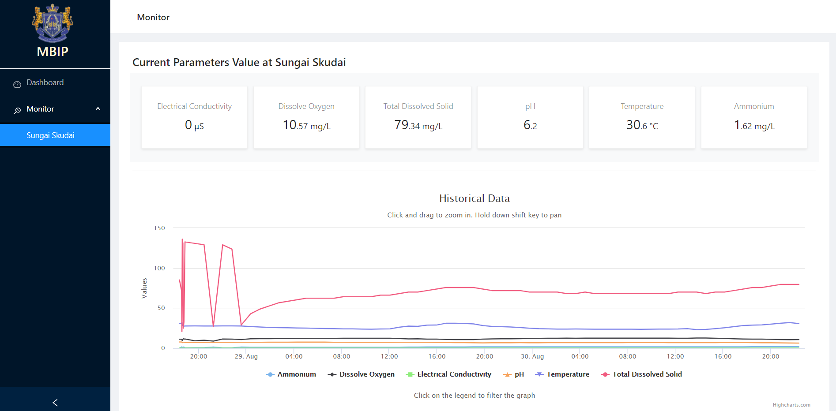
Task: Click the Electrical Conductivity value card
Action: coord(194,117)
